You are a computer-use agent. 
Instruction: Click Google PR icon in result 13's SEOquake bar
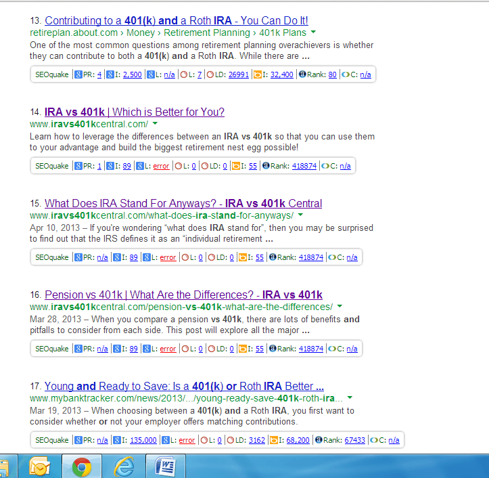pos(79,74)
